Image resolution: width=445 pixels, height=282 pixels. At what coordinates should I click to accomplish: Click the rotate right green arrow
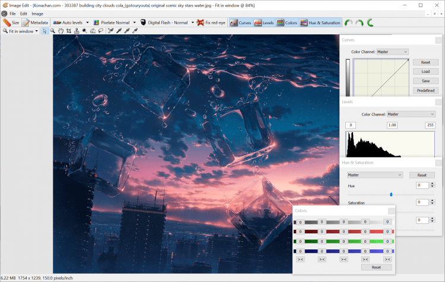tap(359, 23)
